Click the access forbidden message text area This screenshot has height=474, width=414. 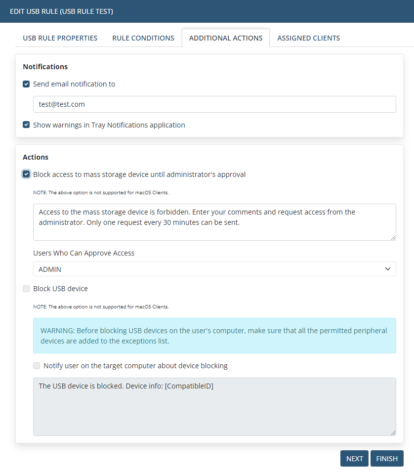(214, 222)
